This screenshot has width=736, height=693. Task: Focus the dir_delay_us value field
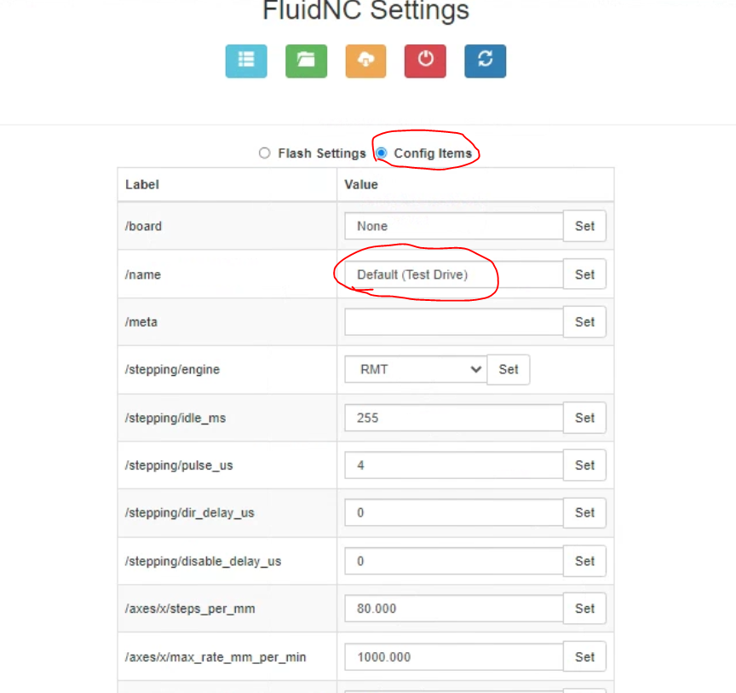[454, 512]
